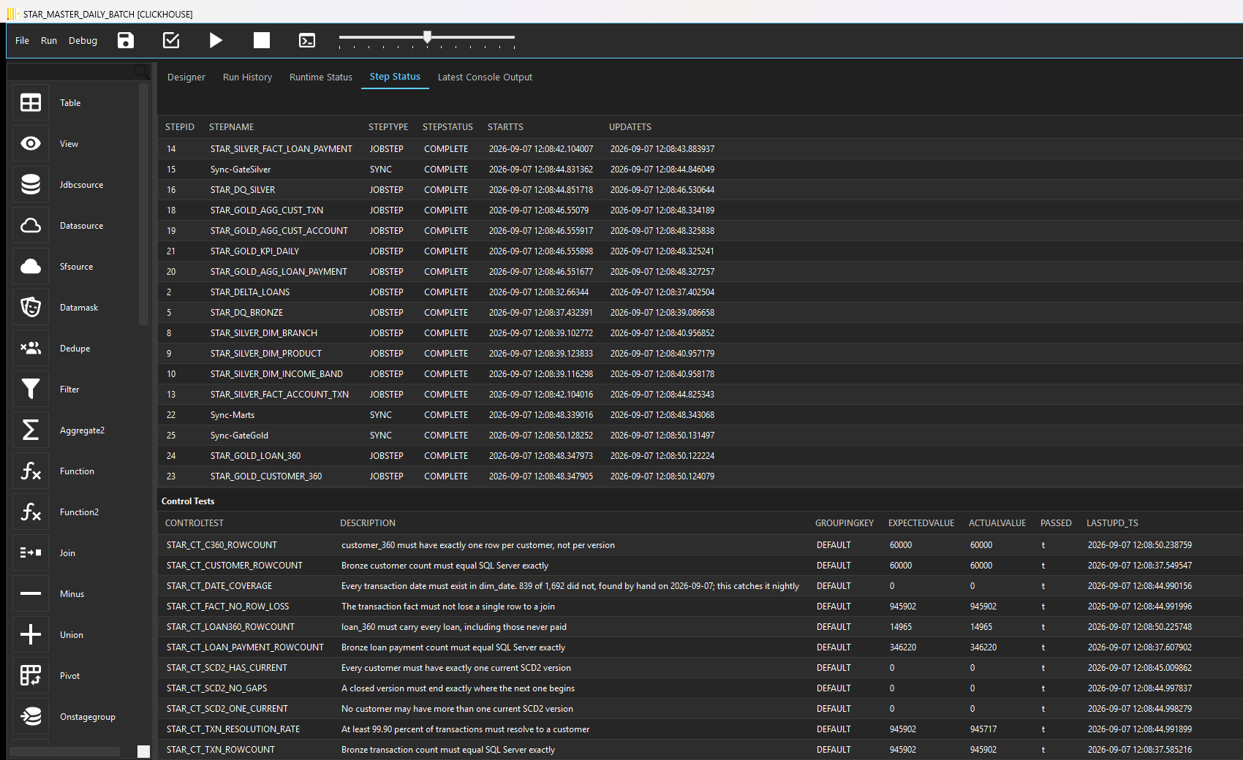Choose the Datasource cloud outline icon
Viewport: 1243px width, 760px height.
(x=31, y=226)
